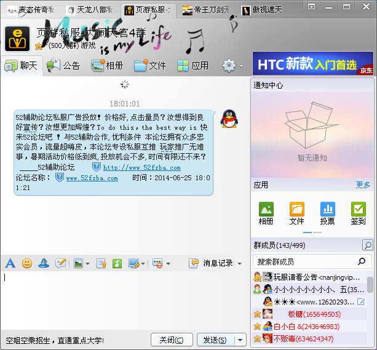The width and height of the screenshot is (377, 350).
Task: Click 更多 to see more apps
Action: coord(363,185)
